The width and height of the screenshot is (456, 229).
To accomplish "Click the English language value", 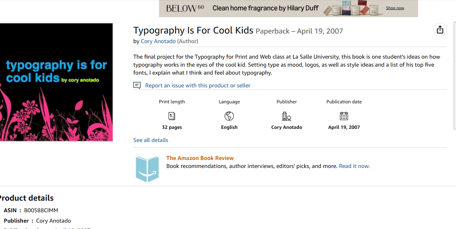I will (229, 127).
